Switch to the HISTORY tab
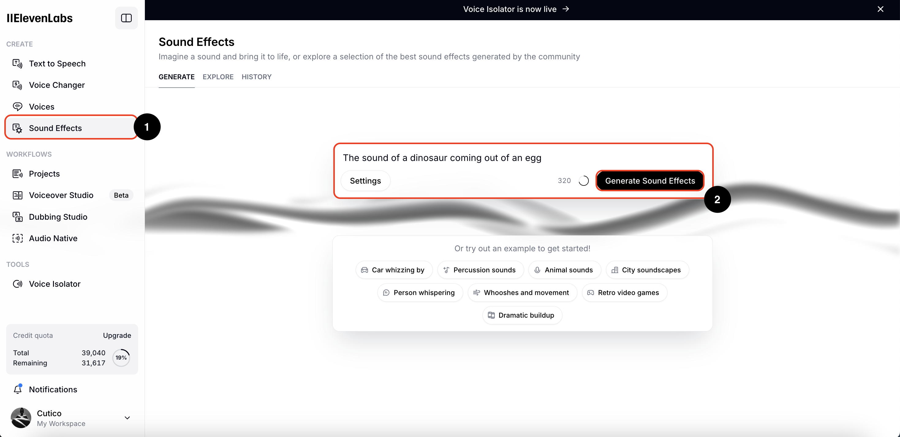The image size is (900, 437). 256,77
